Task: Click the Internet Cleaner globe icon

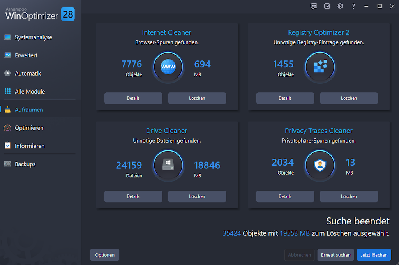Action: (x=168, y=67)
